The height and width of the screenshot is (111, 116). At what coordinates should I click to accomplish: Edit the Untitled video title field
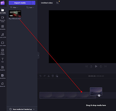coord(47,3)
